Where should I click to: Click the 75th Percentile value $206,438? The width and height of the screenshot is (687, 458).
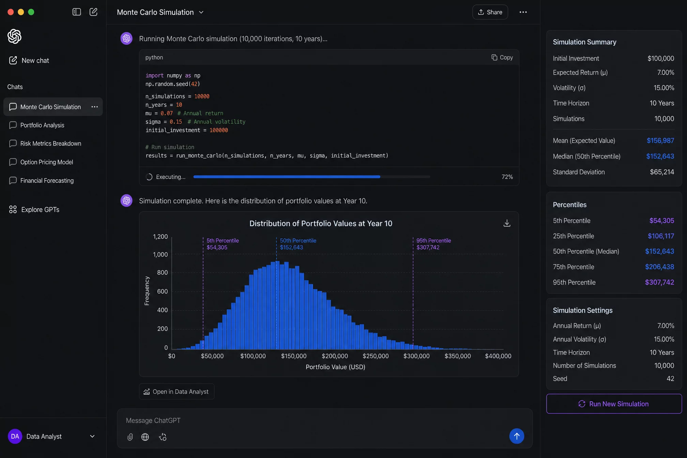[x=659, y=267]
